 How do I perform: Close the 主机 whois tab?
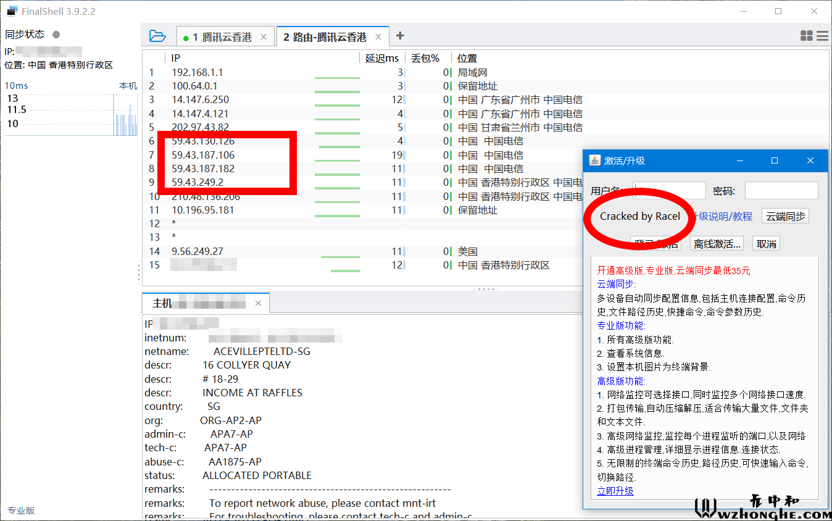258,303
